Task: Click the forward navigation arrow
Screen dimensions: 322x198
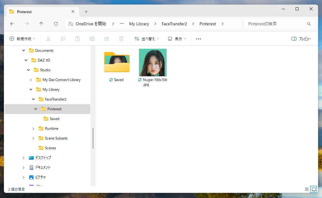Action: click(27, 24)
